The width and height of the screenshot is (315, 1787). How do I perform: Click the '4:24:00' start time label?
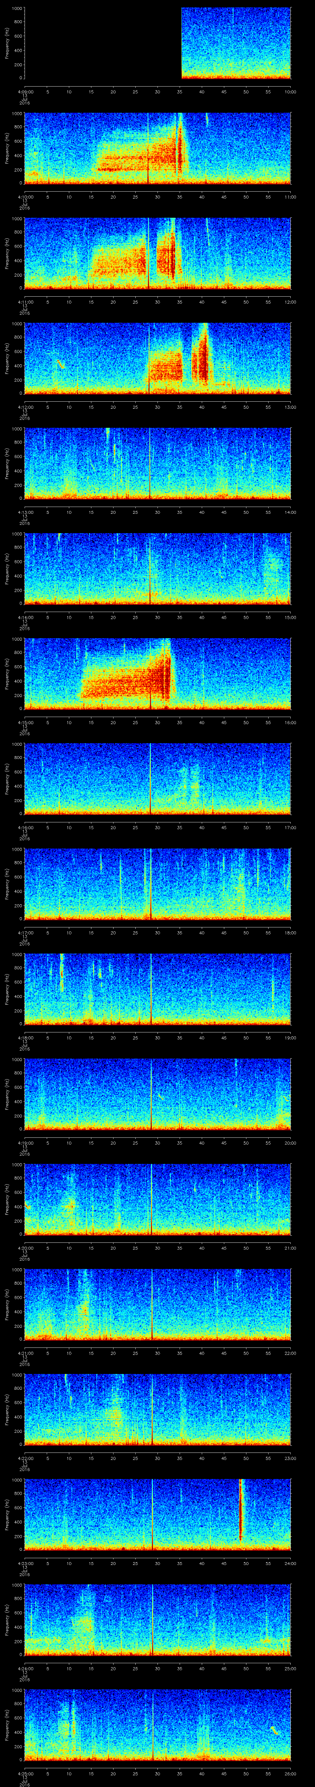(25, 1668)
